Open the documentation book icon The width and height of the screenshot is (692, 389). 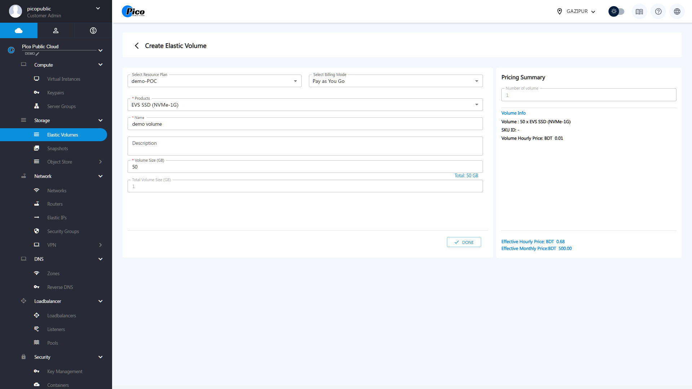pos(639,12)
